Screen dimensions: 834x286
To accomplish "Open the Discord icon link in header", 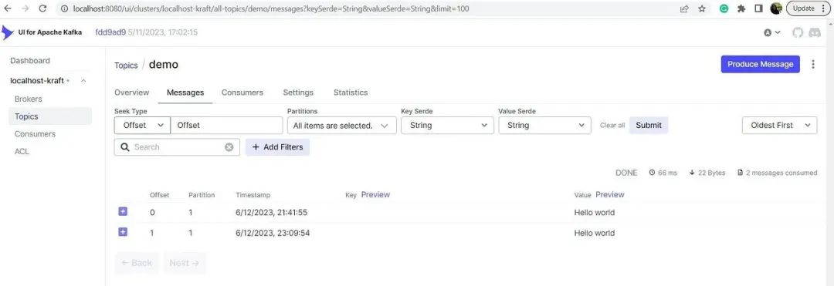I will click(815, 32).
